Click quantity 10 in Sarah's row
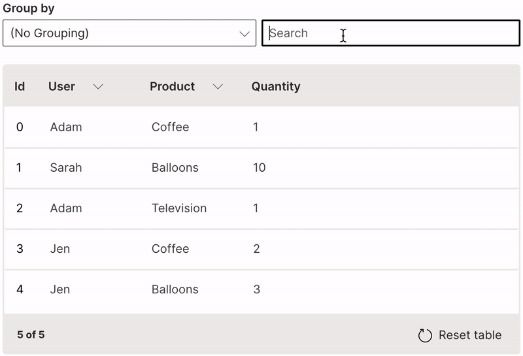Viewport: 523px width, 356px height. (x=259, y=168)
